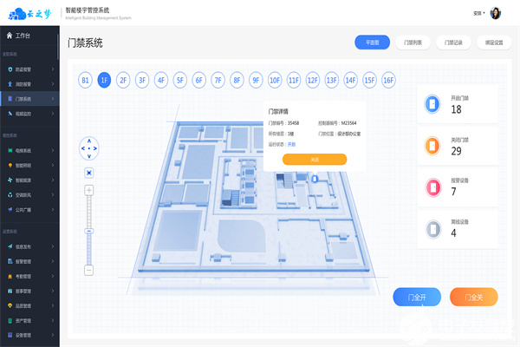Viewport: 520px width, 347px height.
Task: Click the orange 门全关 button
Action: pos(473,297)
